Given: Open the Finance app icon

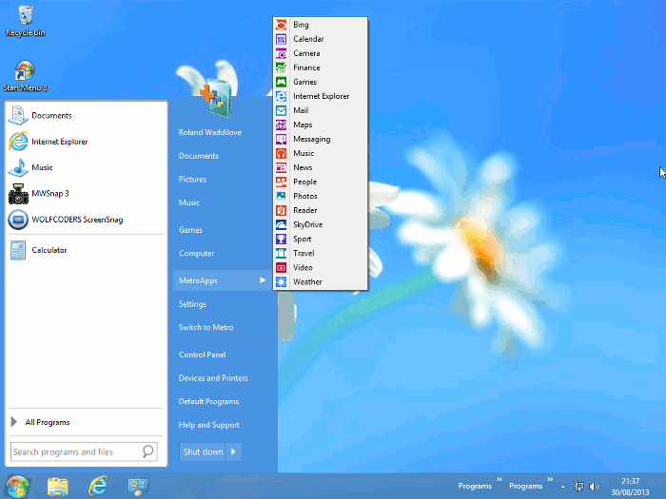Looking at the screenshot, I should pos(281,67).
